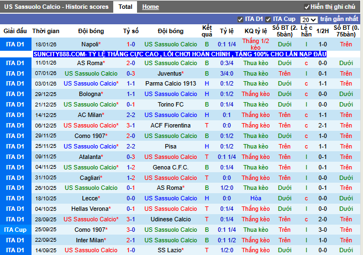This screenshot has height=255, width=363.
Task: Click the 3/4:0 odds in Juventus row
Action: (227, 73)
